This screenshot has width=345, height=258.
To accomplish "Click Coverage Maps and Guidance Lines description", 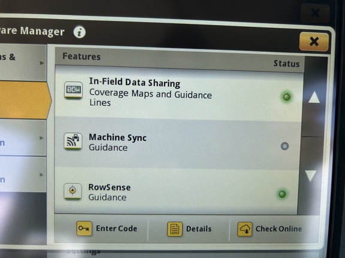I will [150, 97].
